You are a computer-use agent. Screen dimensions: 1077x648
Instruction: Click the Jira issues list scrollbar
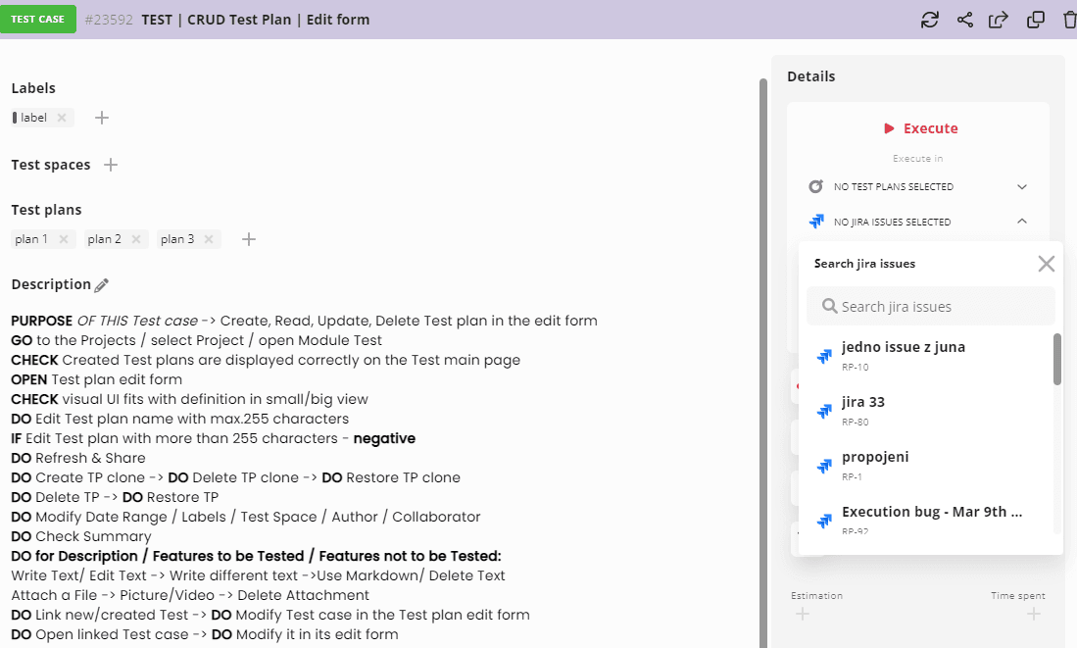(1057, 359)
